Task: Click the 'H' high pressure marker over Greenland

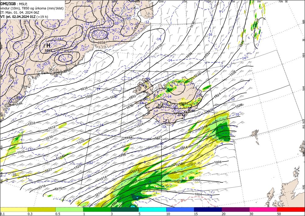Action: tap(48, 46)
